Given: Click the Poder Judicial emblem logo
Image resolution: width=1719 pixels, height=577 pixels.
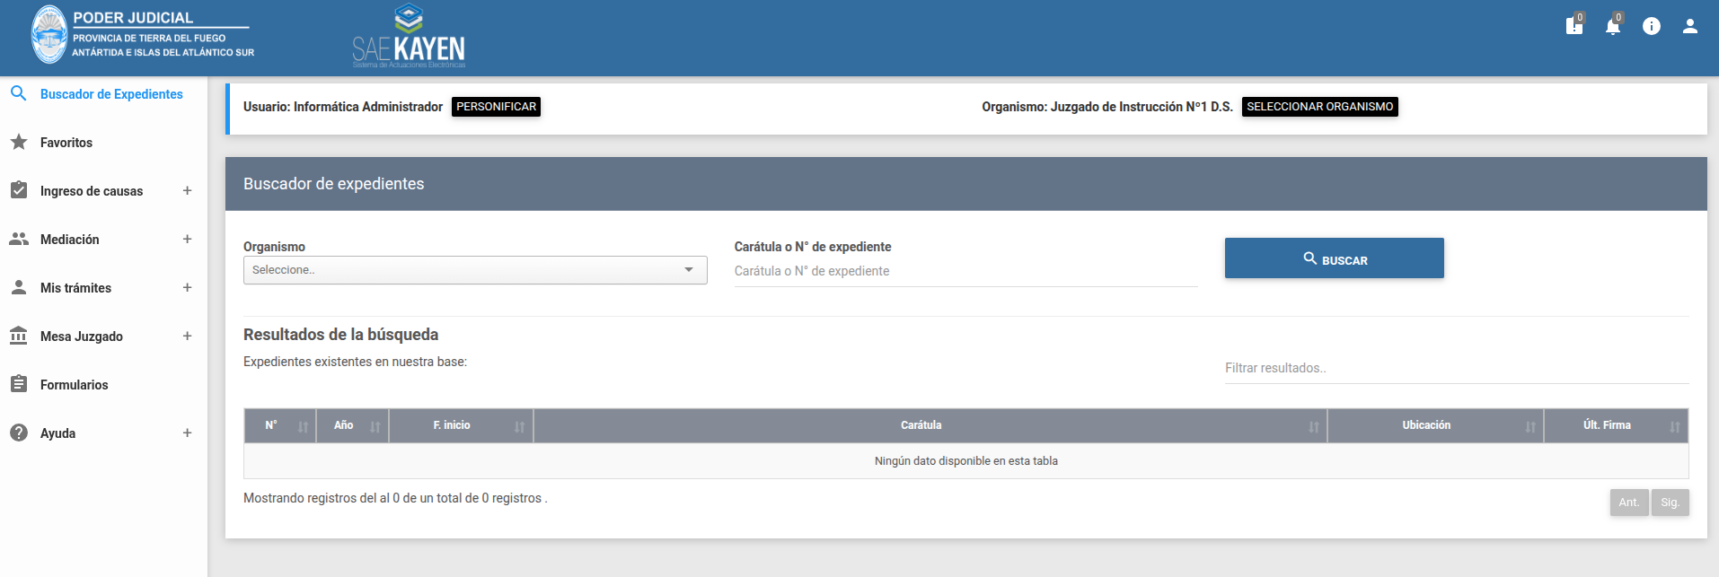Looking at the screenshot, I should (x=49, y=35).
